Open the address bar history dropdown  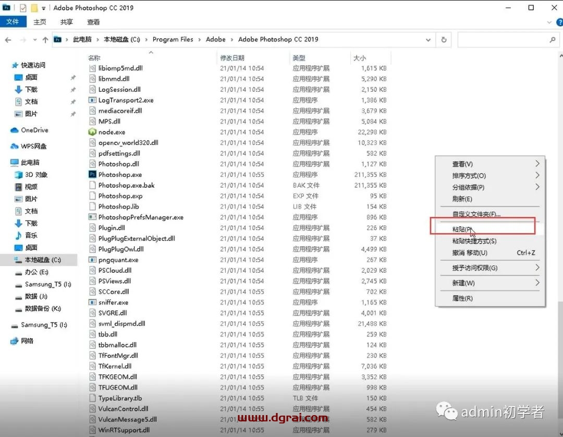[428, 40]
